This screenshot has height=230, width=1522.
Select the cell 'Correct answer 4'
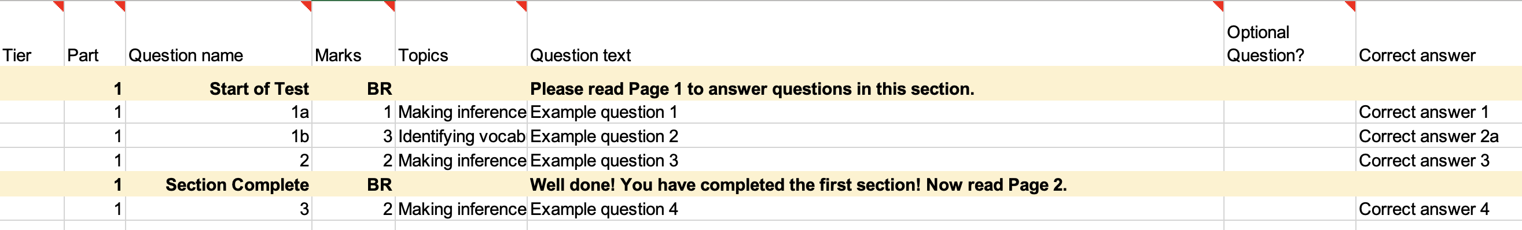click(x=1439, y=209)
